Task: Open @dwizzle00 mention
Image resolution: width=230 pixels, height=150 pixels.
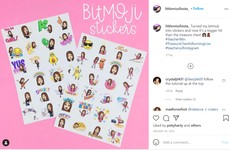Action: [193, 79]
